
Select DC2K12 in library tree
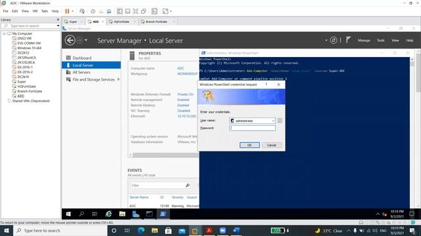coord(23,52)
